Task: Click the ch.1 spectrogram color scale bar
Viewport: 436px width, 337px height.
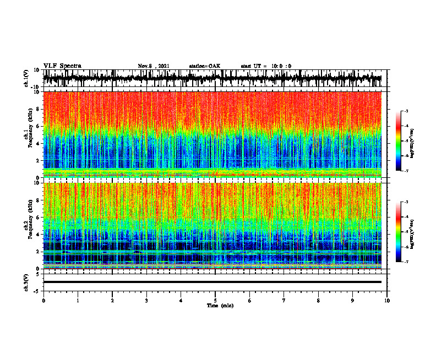Action: pos(398,141)
